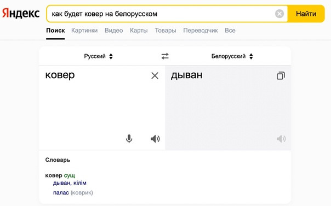Click the dictionary word кілім
Viewport: 331px width, 206px height.
(80, 183)
